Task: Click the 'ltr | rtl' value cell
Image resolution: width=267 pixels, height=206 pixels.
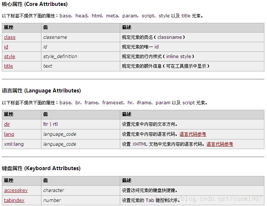Action: [x=81, y=124]
